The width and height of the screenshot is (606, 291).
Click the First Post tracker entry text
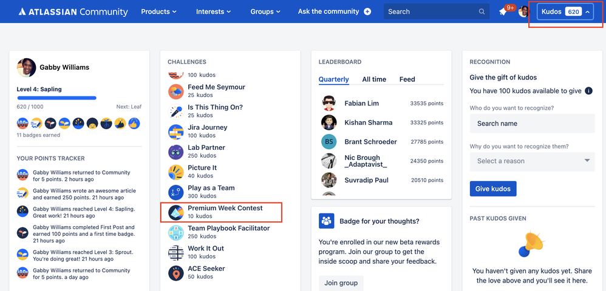coord(84,234)
